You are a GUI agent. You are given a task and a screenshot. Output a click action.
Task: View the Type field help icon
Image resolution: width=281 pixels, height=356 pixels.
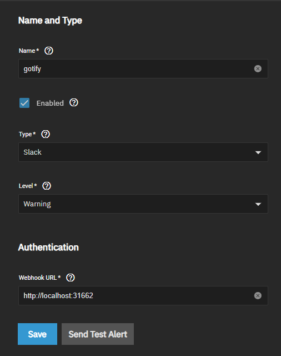46,134
